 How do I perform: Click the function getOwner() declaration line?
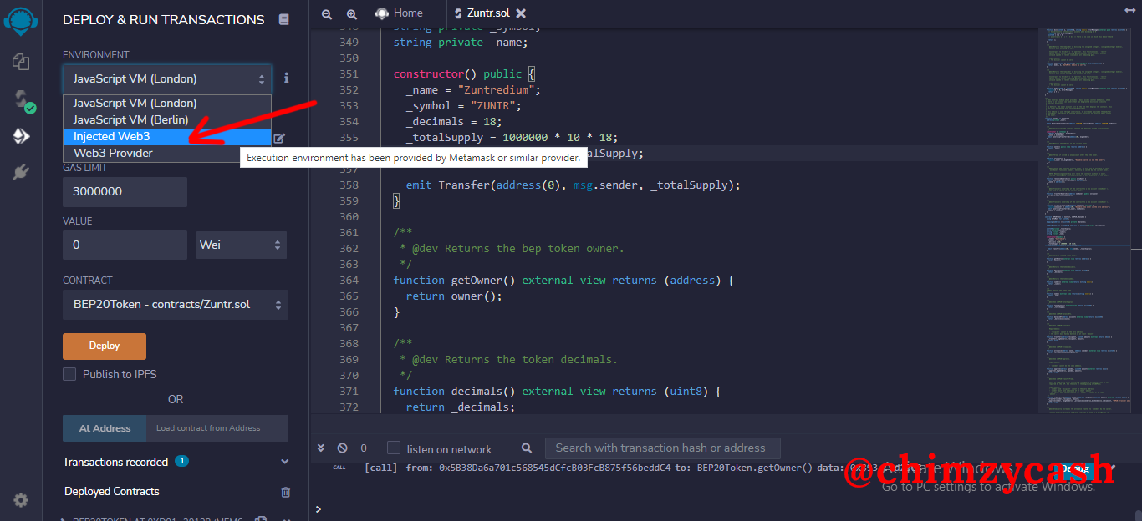[x=563, y=281]
